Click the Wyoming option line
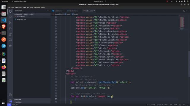Screen dimensions: 190x106 (x=98, y=65)
